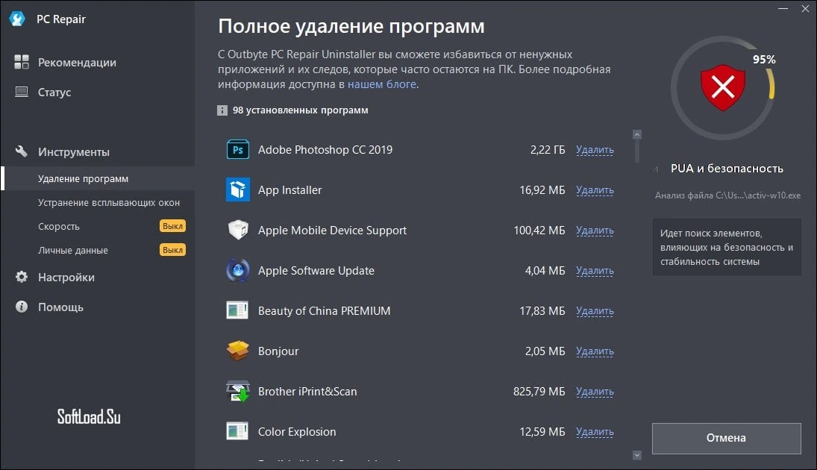
Task: Close the PC Repair window
Action: click(x=805, y=9)
